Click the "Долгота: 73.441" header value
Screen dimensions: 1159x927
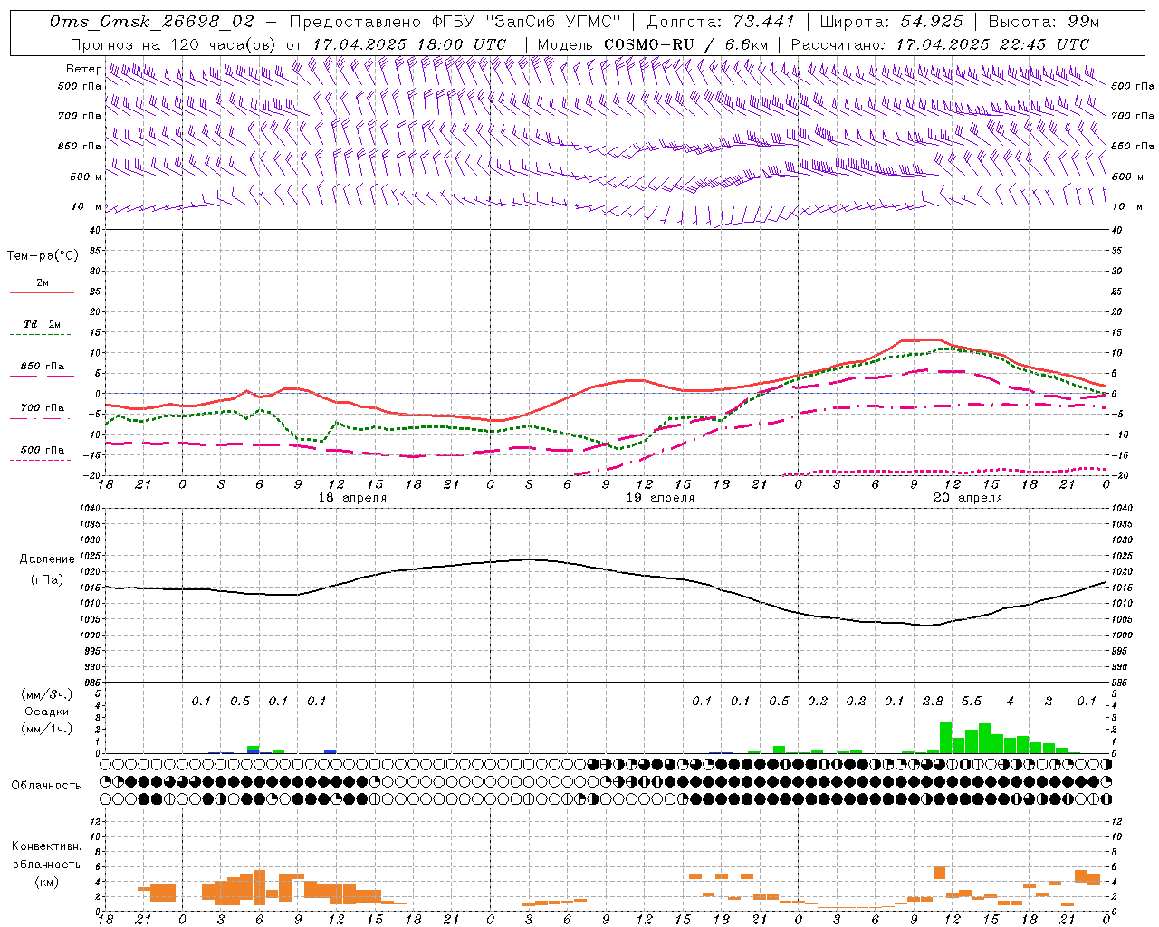721,22
